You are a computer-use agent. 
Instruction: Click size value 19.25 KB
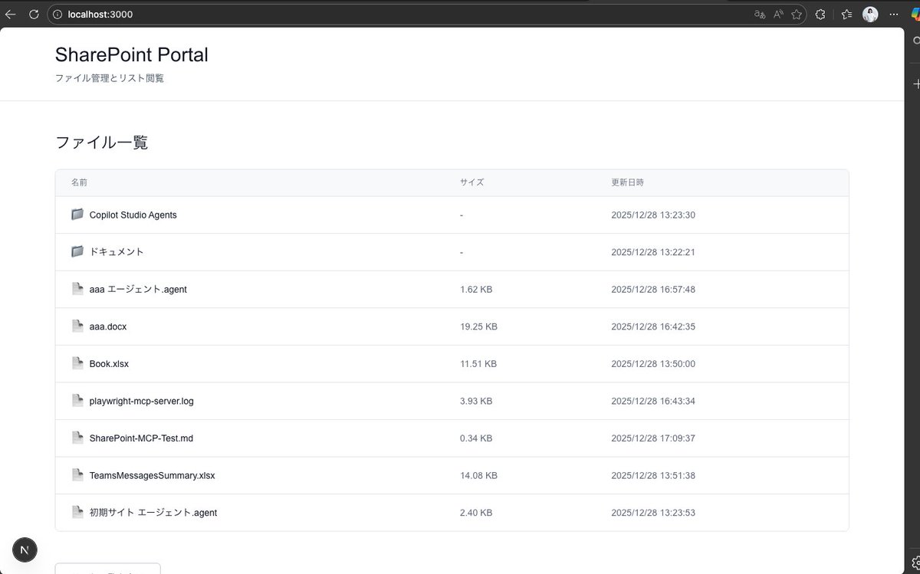click(x=478, y=326)
